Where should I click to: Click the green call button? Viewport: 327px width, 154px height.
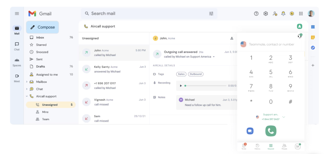[x=271, y=131]
